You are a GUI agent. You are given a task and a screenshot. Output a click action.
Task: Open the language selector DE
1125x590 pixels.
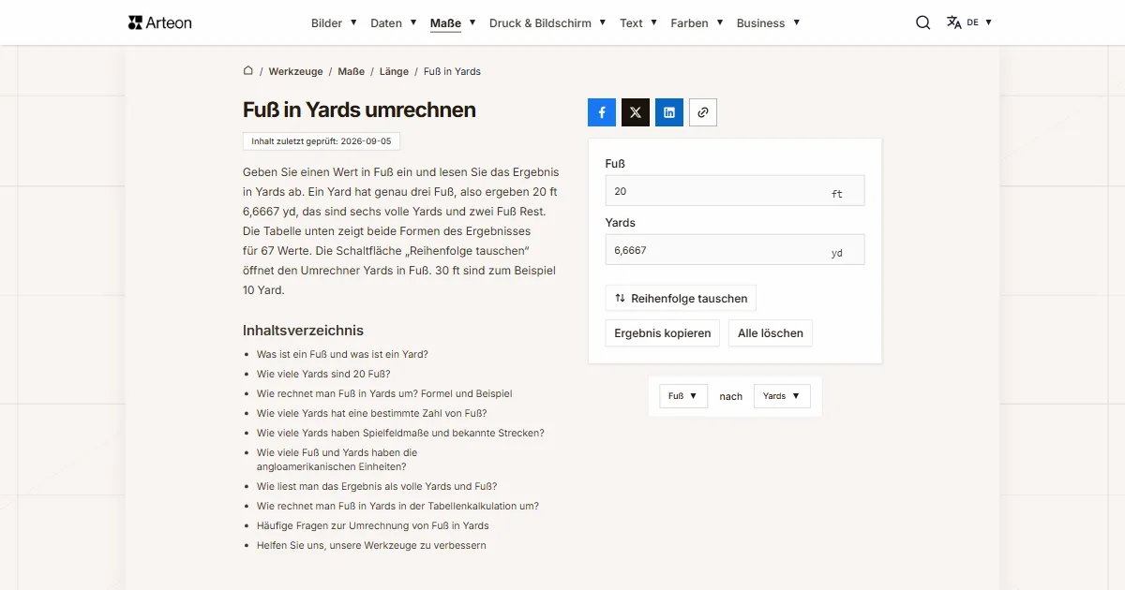click(969, 22)
